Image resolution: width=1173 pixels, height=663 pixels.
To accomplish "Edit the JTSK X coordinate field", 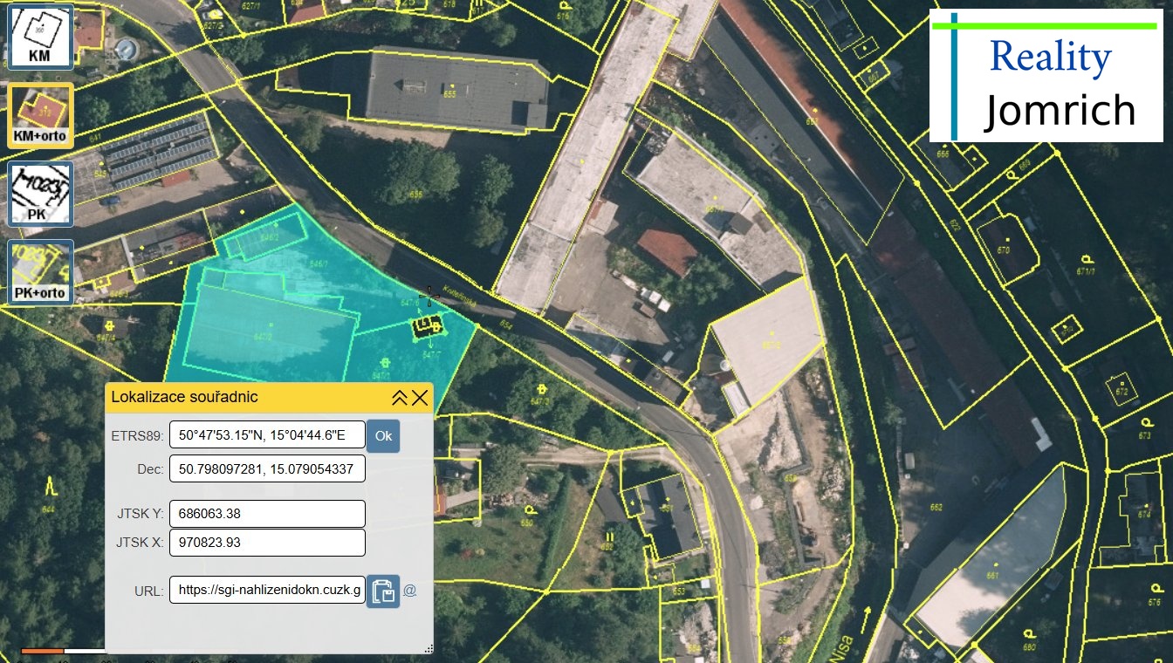I will tap(267, 542).
